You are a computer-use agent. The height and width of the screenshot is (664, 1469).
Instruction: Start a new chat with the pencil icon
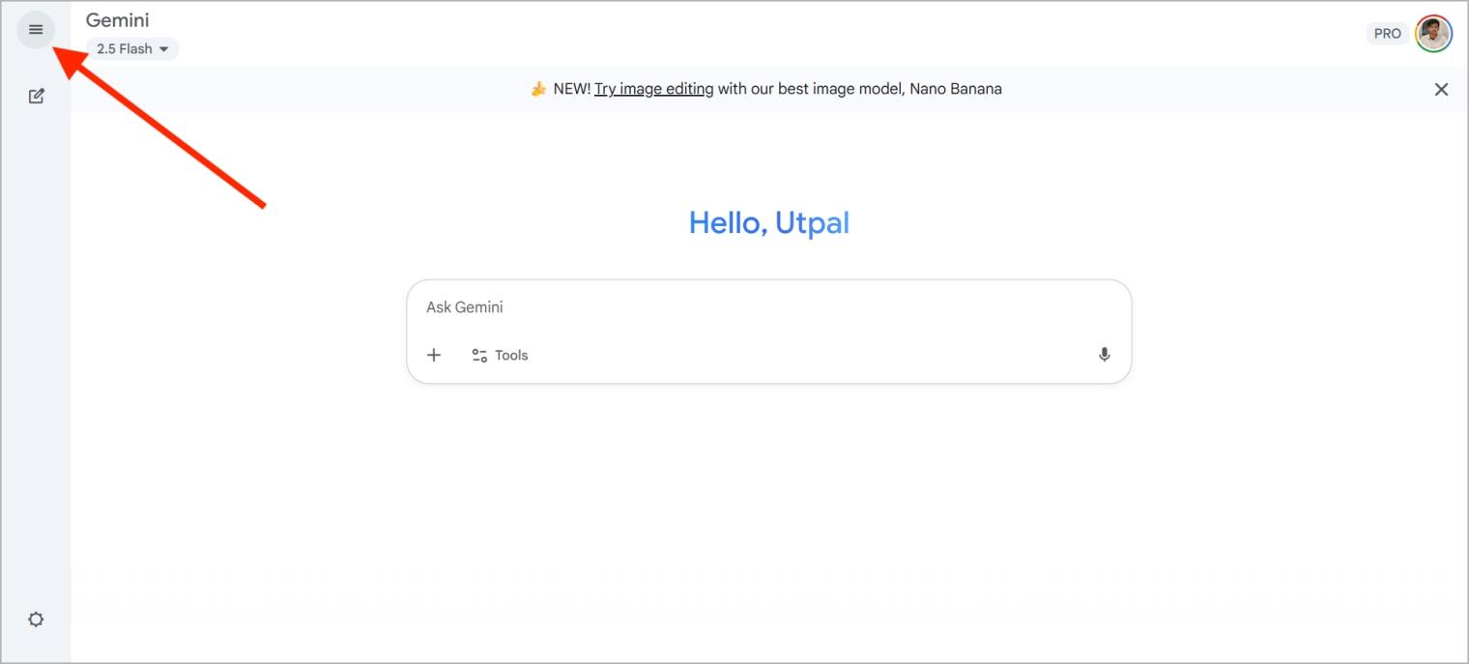[x=36, y=96]
